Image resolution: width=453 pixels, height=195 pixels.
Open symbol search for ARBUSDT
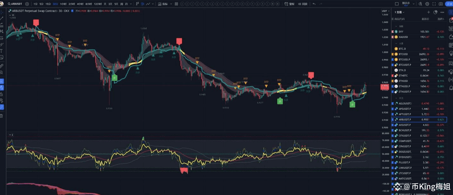coord(14,4)
